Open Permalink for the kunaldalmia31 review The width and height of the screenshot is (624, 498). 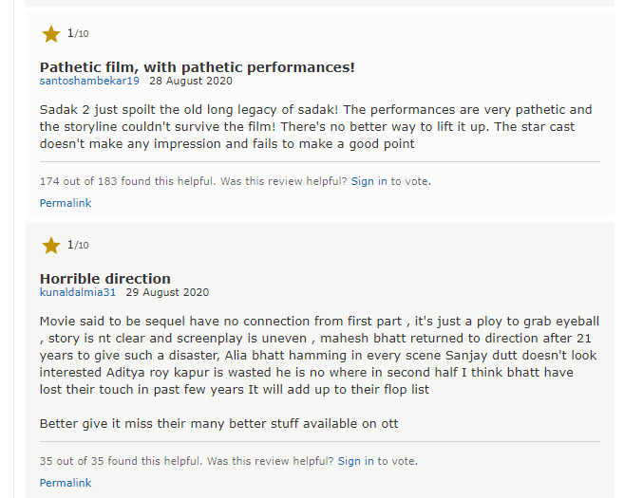click(x=66, y=483)
